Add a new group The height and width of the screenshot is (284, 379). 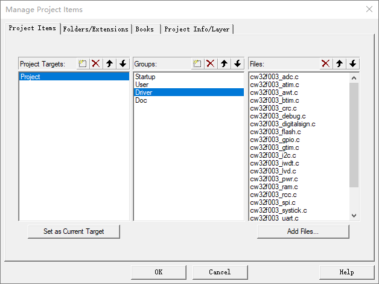pyautogui.click(x=197, y=64)
